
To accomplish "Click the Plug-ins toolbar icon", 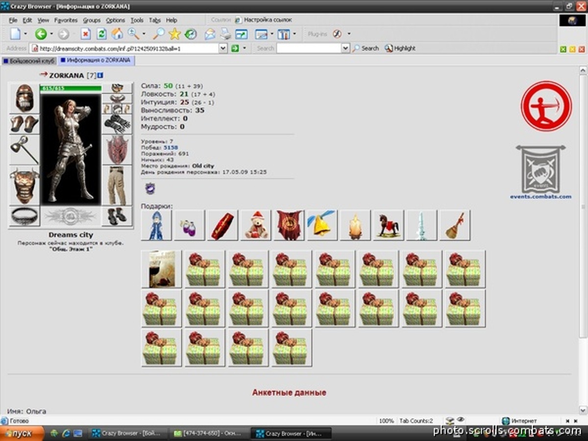I will point(337,34).
